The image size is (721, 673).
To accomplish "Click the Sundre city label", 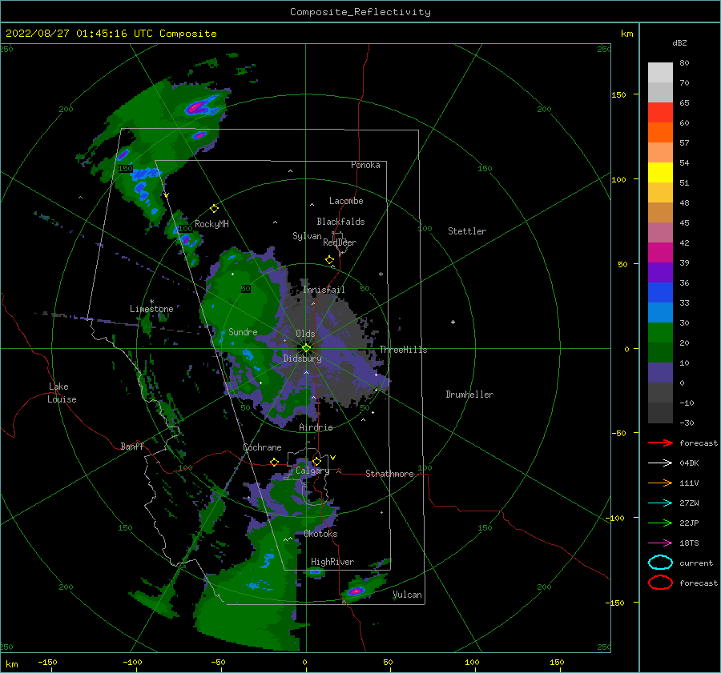I will point(243,331).
